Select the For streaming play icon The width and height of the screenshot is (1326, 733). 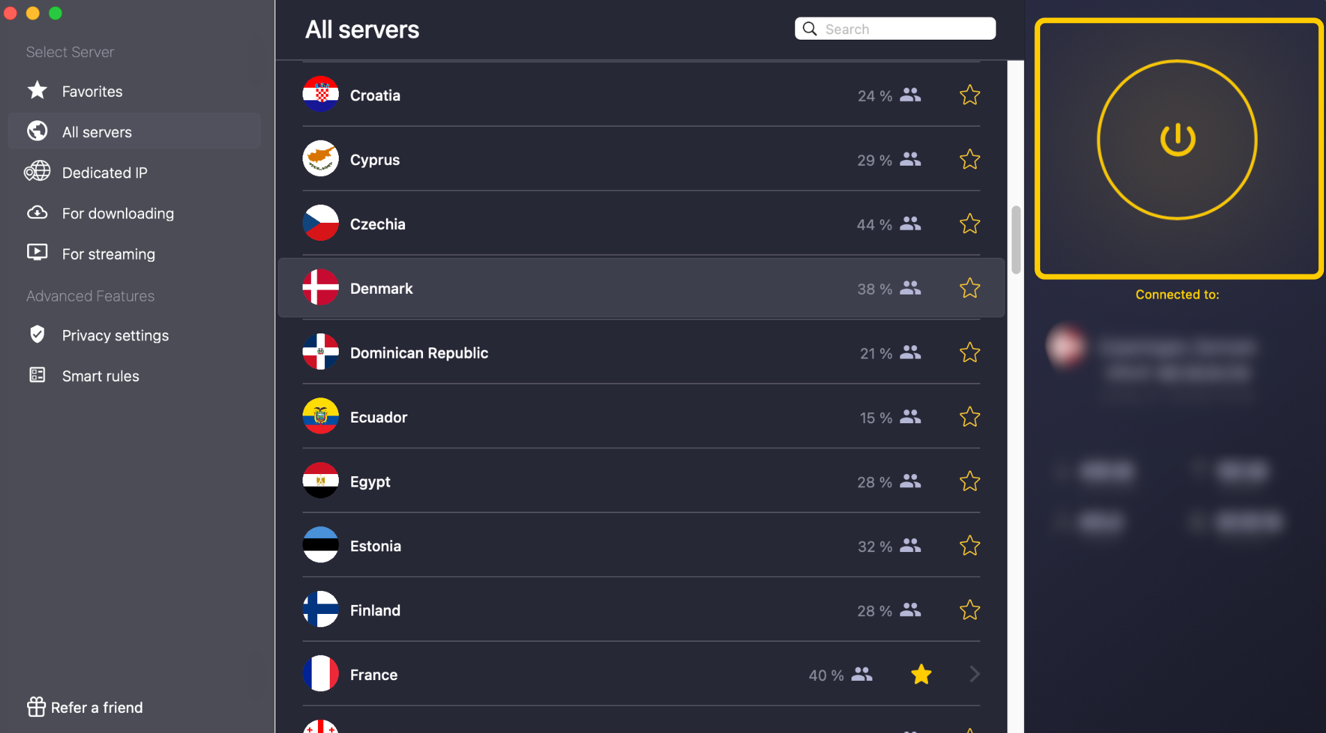(x=37, y=253)
